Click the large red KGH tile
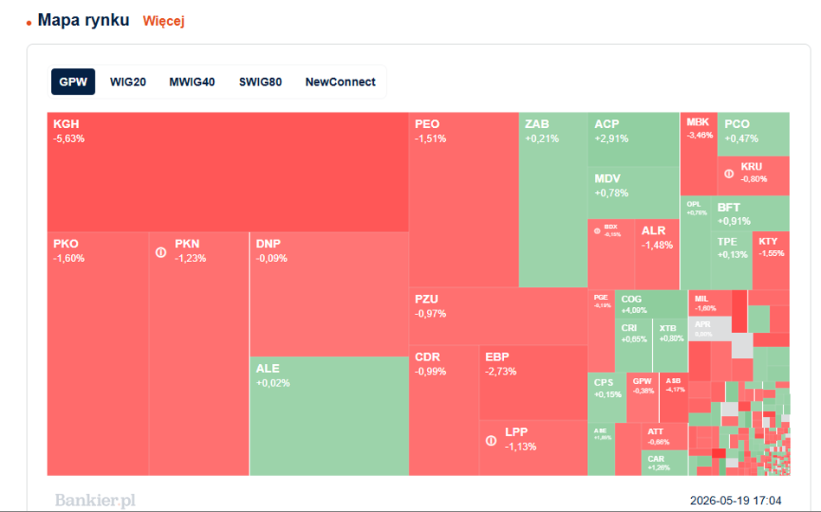Screen dimensions: 821x512 [x=228, y=172]
